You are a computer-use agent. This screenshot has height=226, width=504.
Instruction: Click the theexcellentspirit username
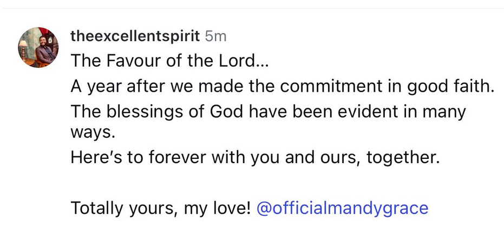coord(135,36)
